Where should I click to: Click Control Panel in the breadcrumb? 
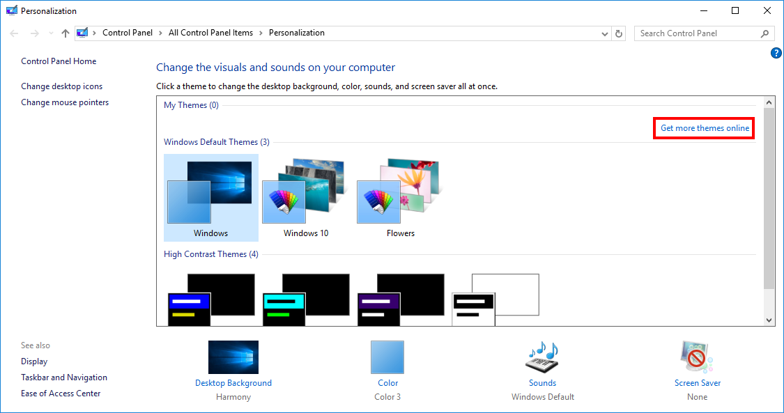tap(128, 33)
